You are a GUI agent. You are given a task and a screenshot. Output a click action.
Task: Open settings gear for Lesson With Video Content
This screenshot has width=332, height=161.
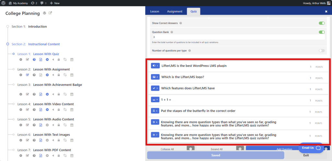coord(21,109)
